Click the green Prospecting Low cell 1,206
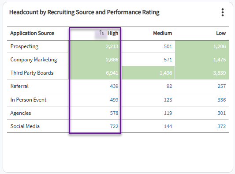 click(202, 46)
